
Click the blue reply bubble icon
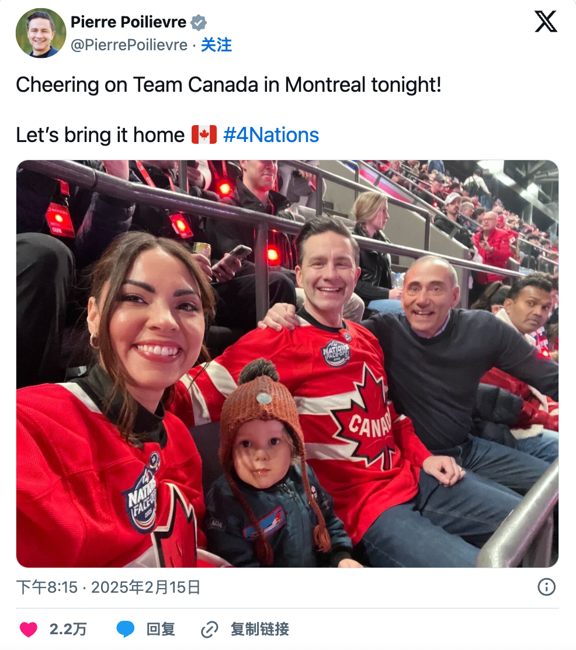click(x=125, y=630)
